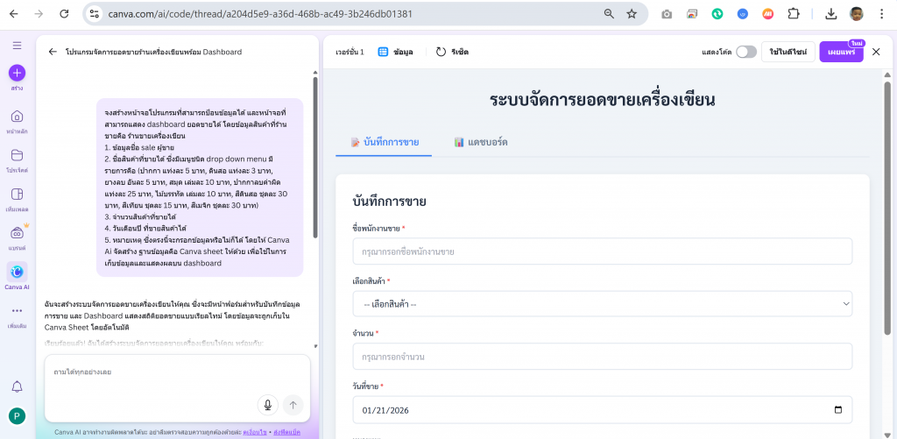Select the sales record tab
This screenshot has width=897, height=439.
pyautogui.click(x=384, y=142)
